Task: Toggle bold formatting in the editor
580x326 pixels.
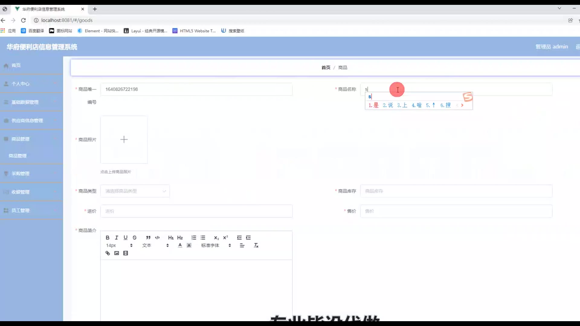Action: [108, 238]
